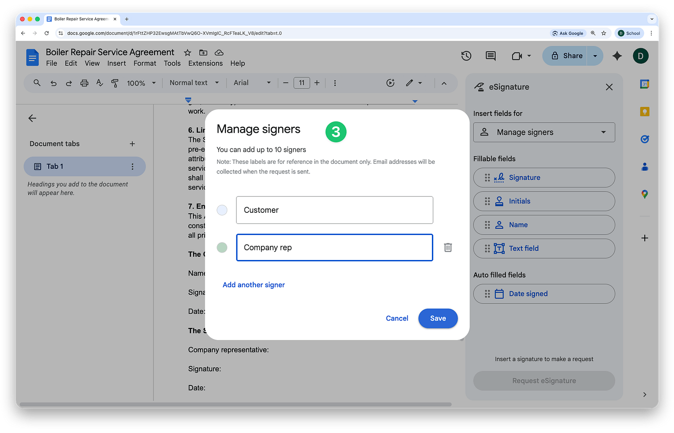
Task: Open Google Maps side panel icon
Action: (x=644, y=194)
